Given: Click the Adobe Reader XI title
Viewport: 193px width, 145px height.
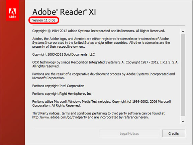Looking at the screenshot, I should point(64,12).
